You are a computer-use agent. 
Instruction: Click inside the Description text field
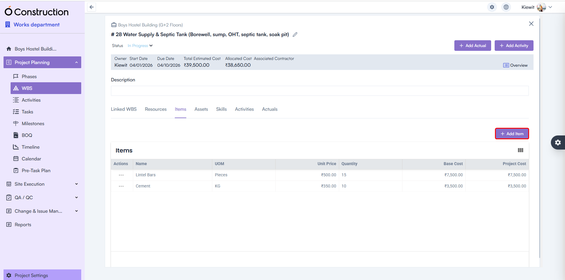[x=320, y=90]
